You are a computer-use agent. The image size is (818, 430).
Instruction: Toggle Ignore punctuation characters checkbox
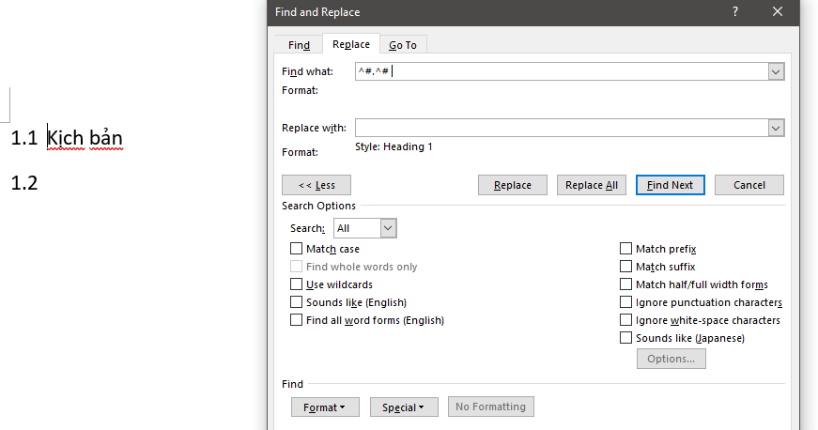pos(626,302)
